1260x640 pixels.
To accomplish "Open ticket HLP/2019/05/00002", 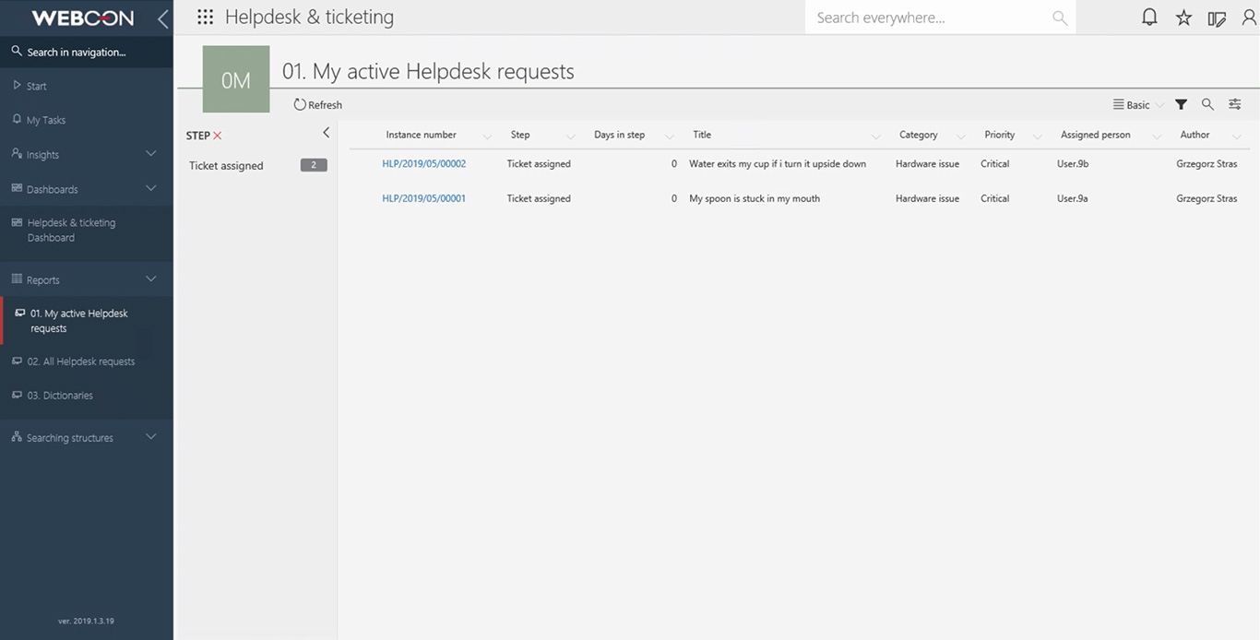I will 423,164.
